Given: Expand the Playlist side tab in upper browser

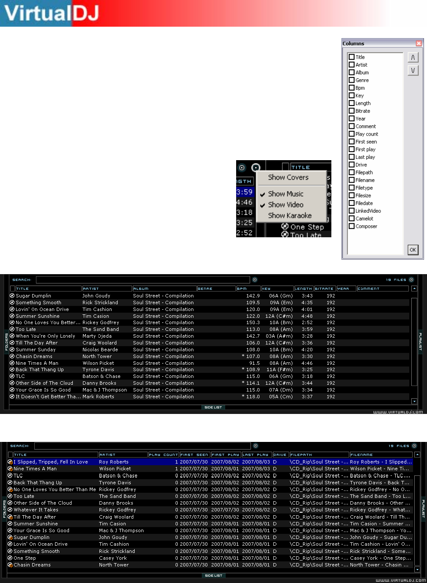Looking at the screenshot, I should tap(420, 341).
